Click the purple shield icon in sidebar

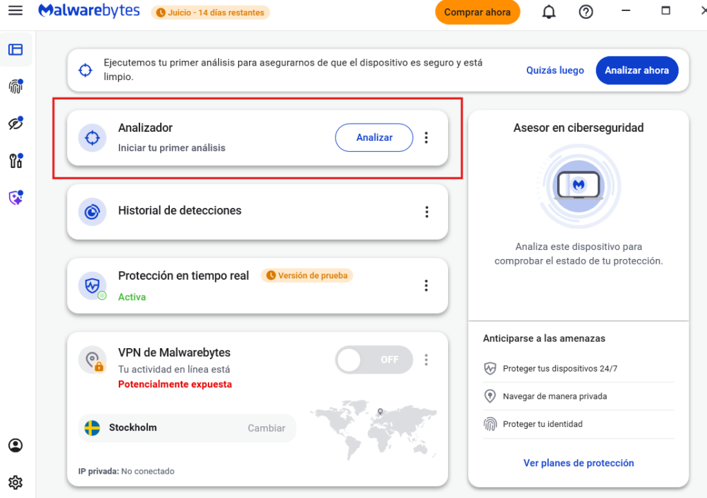[15, 198]
